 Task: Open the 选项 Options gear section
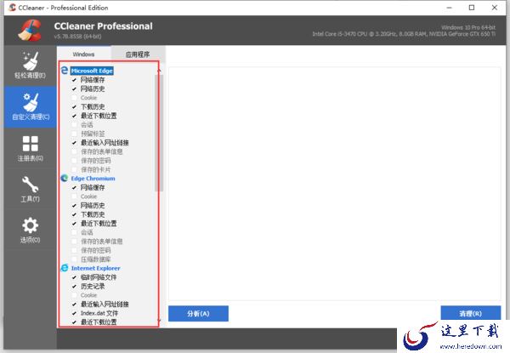[x=30, y=230]
